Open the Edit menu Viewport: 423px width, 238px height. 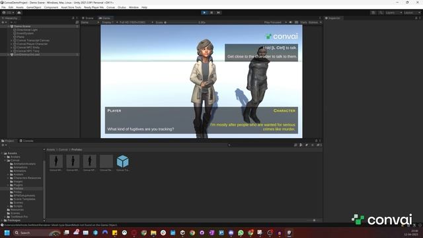(x=11, y=7)
